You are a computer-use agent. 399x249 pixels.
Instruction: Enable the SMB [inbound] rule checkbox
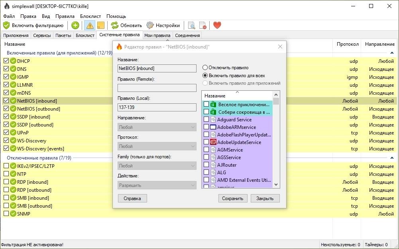pos(6,198)
